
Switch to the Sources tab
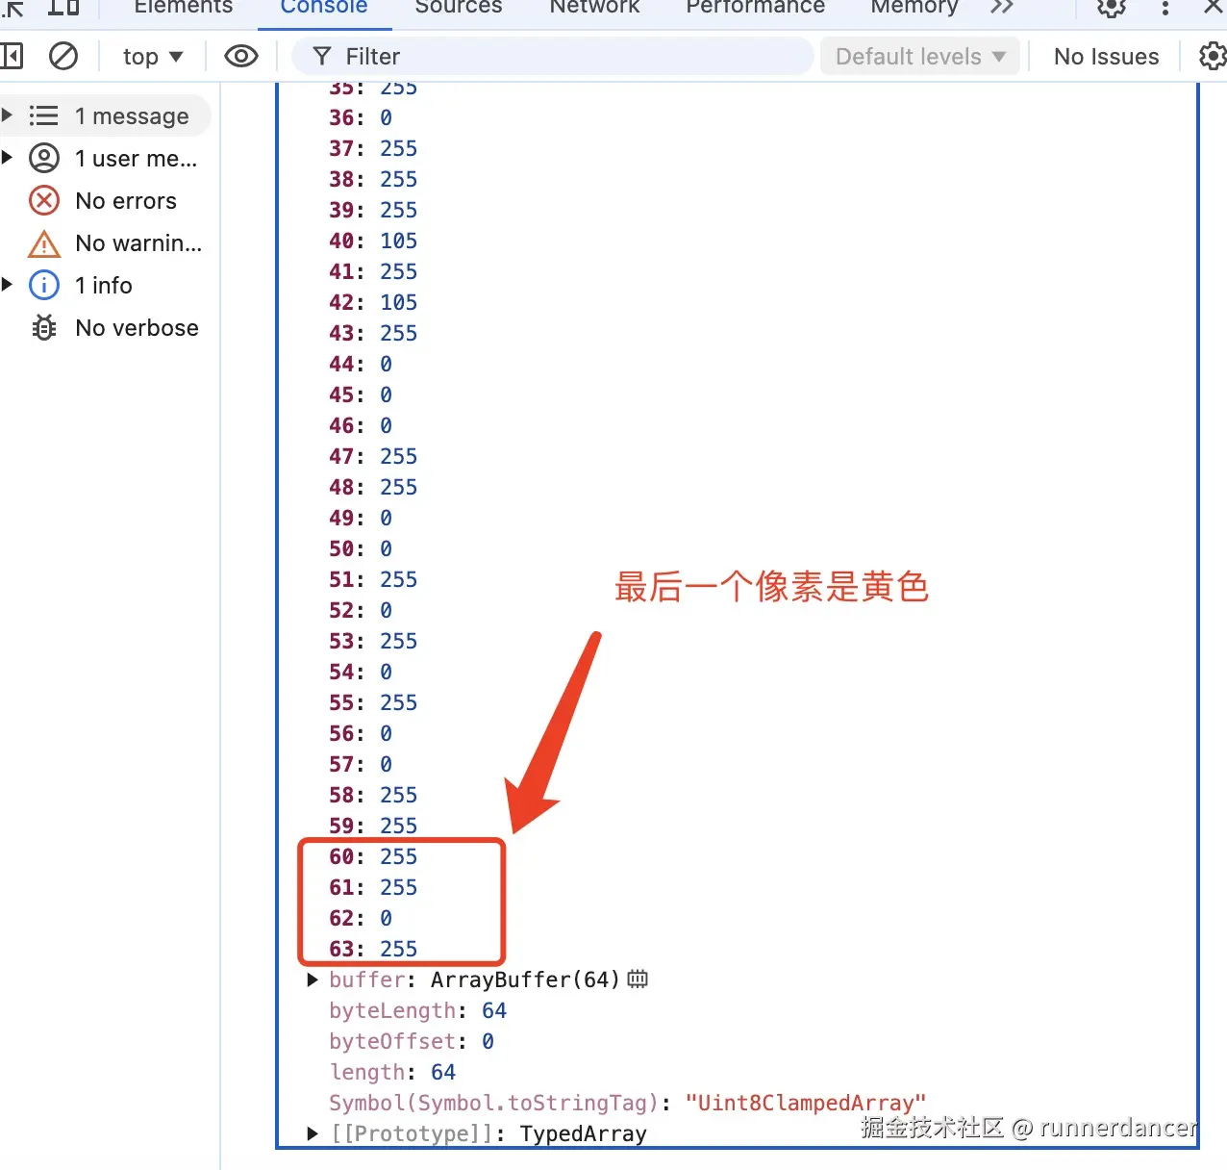pos(459,8)
